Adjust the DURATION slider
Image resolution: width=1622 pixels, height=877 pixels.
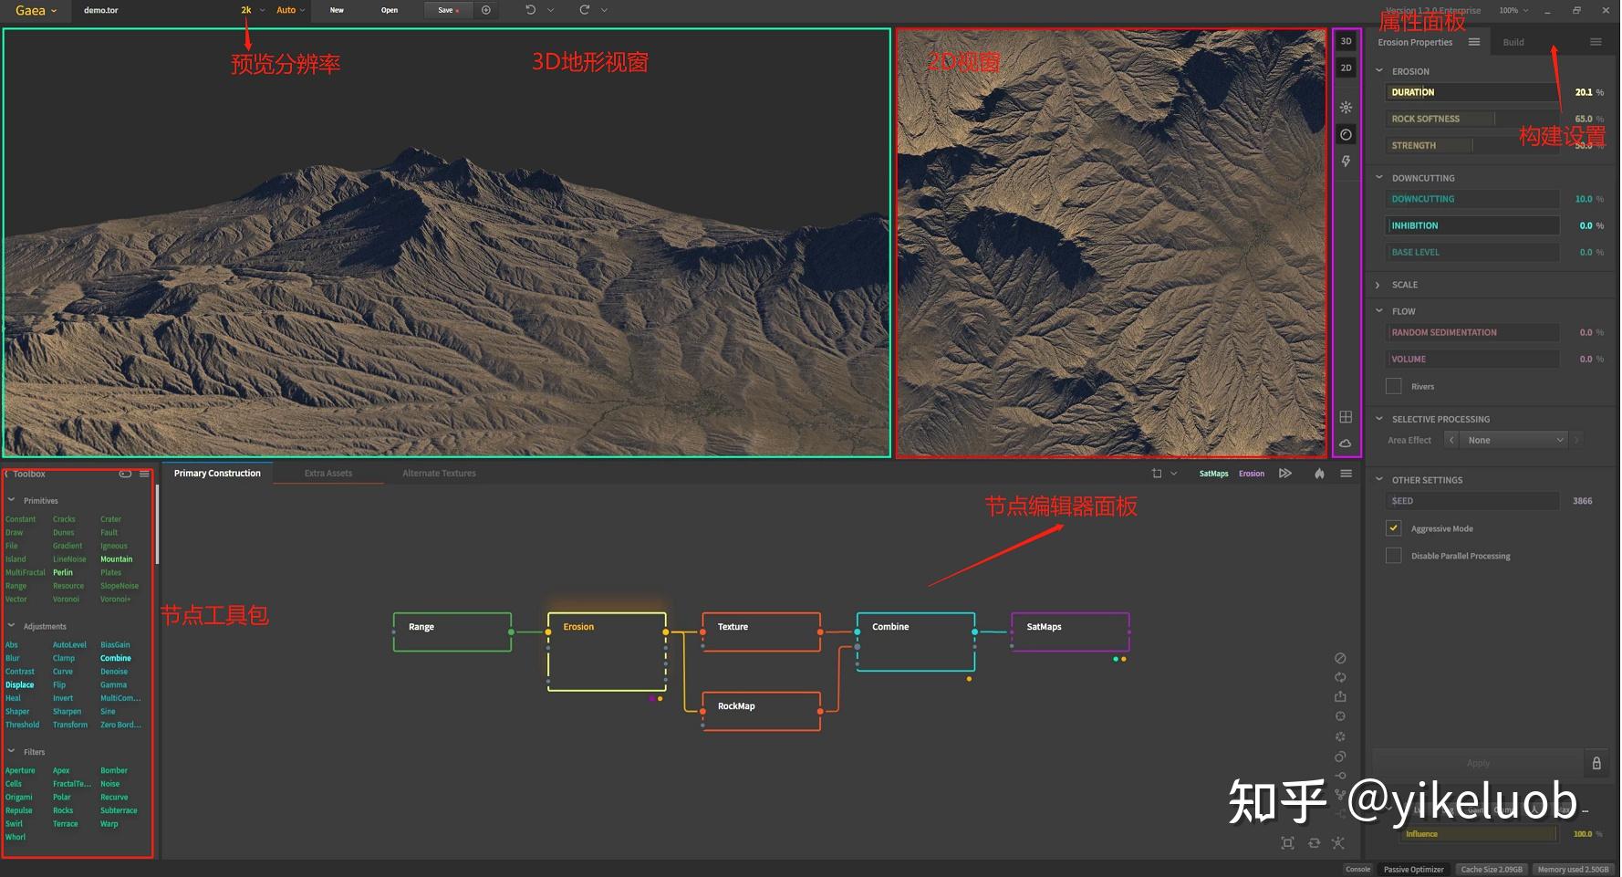tap(1472, 92)
